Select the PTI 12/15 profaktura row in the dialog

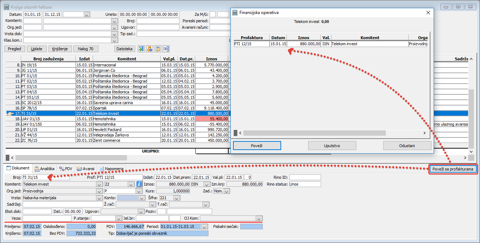[331, 44]
